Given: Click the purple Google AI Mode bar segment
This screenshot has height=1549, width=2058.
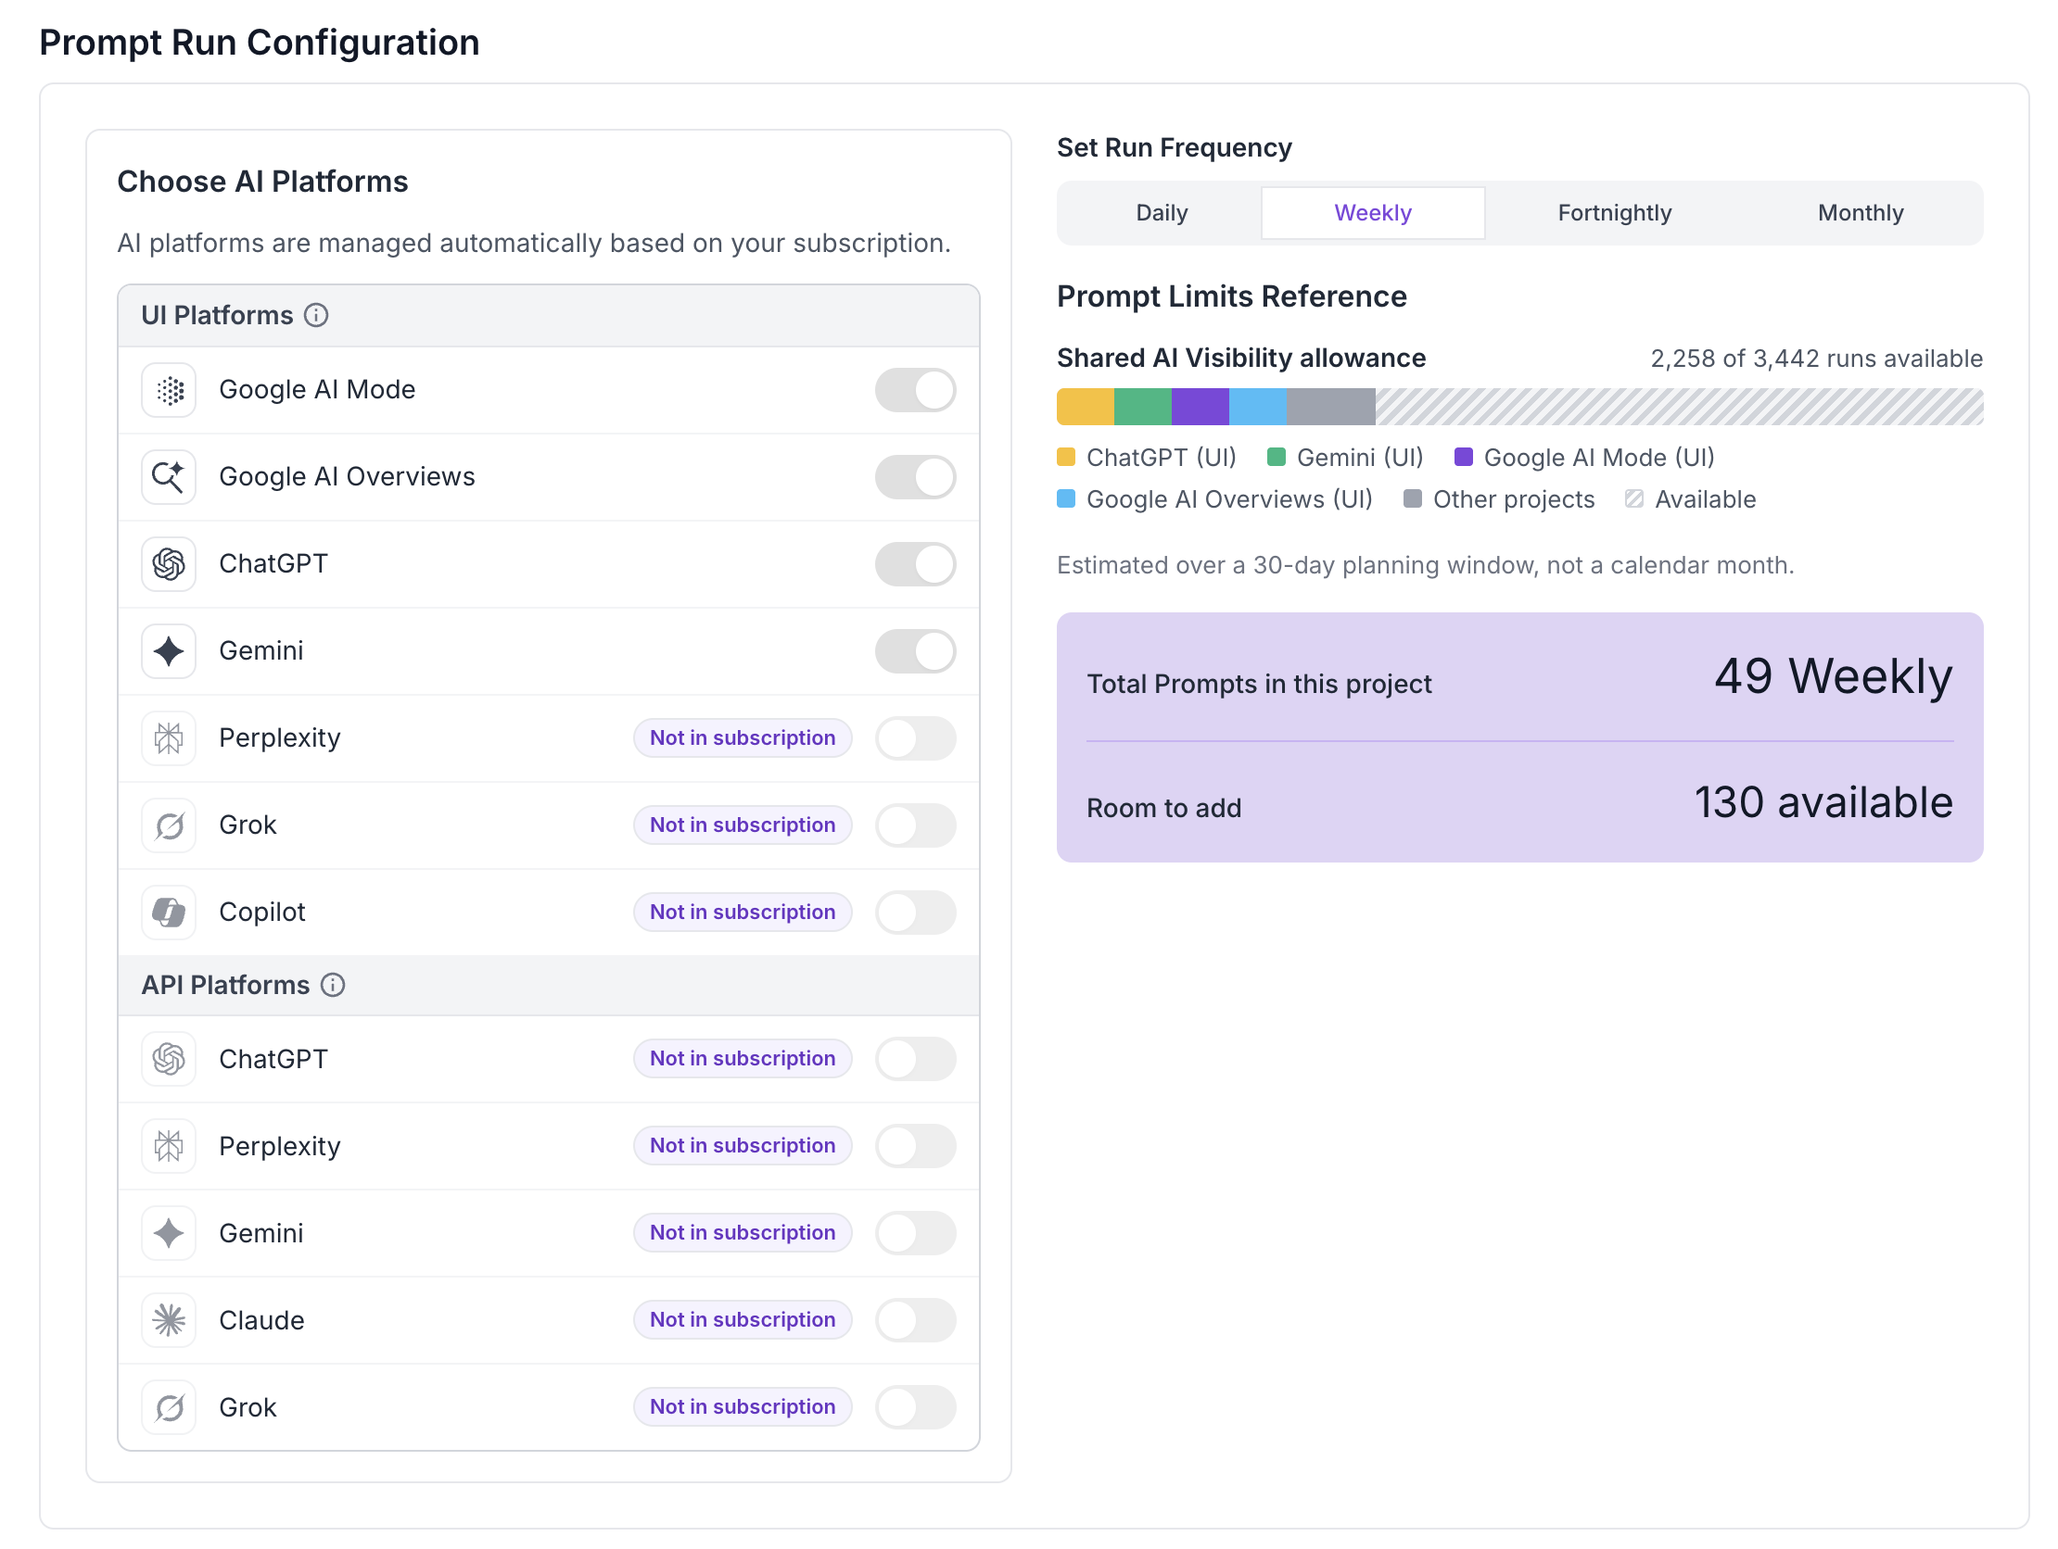Looking at the screenshot, I should tap(1200, 408).
